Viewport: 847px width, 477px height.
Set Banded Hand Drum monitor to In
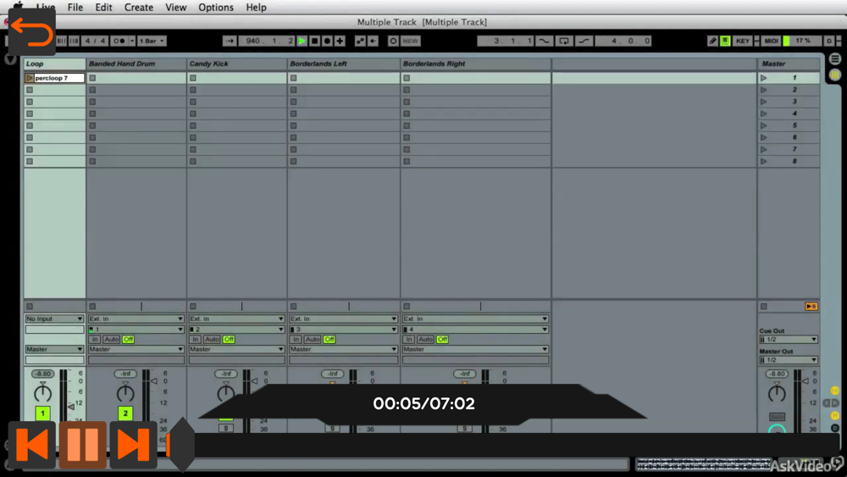click(95, 339)
